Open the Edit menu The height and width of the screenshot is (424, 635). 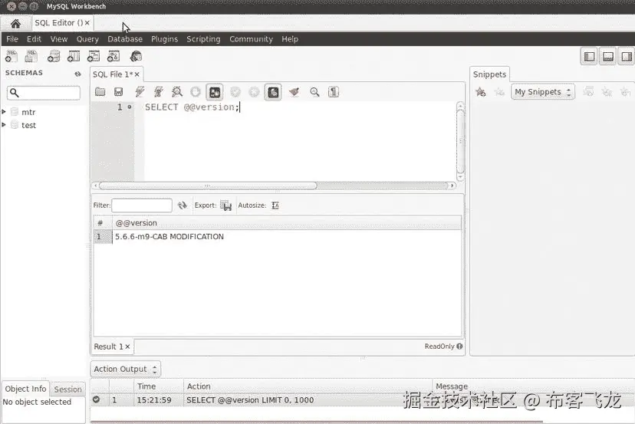tap(34, 39)
